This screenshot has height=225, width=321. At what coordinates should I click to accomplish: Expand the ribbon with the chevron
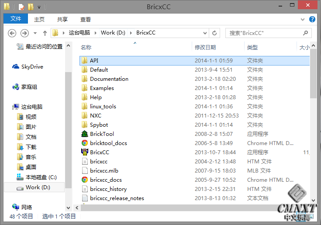303,20
